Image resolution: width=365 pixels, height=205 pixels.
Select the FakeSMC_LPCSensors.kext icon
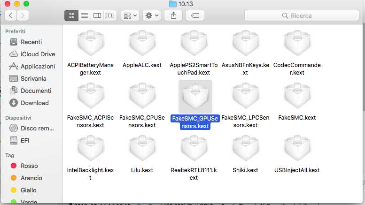tap(246, 96)
